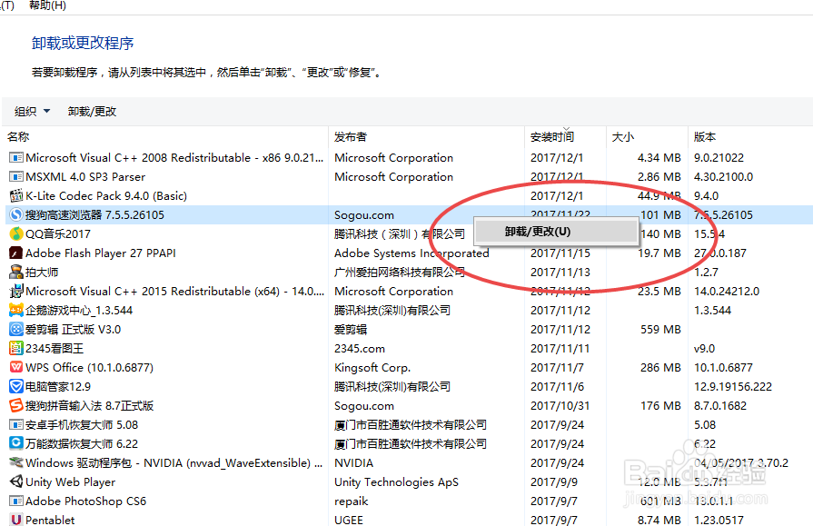Click the 版本 column header
The height and width of the screenshot is (526, 813).
click(705, 136)
